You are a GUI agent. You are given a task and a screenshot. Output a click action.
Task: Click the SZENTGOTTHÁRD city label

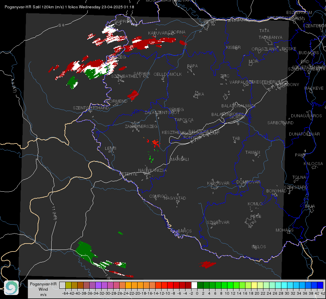[91, 108]
